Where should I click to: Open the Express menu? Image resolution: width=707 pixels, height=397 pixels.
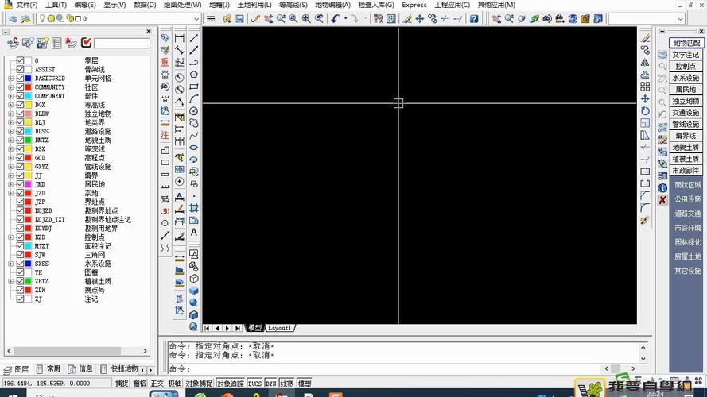pyautogui.click(x=414, y=5)
